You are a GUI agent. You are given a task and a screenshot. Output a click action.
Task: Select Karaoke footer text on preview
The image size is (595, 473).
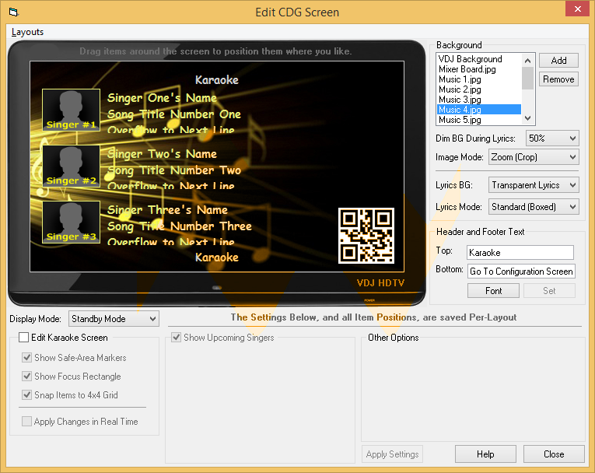click(x=217, y=258)
